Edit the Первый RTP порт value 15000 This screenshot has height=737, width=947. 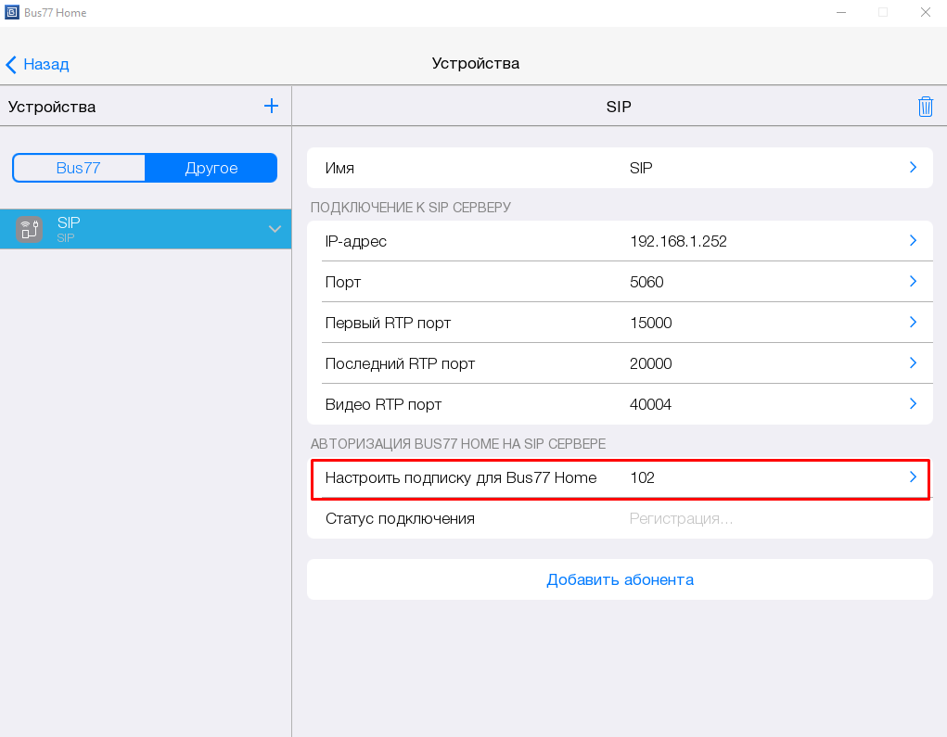650,323
